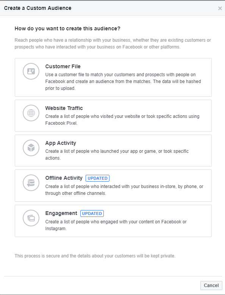Select the Offline Activity heading
This screenshot has height=295, width=225.
tap(64, 178)
